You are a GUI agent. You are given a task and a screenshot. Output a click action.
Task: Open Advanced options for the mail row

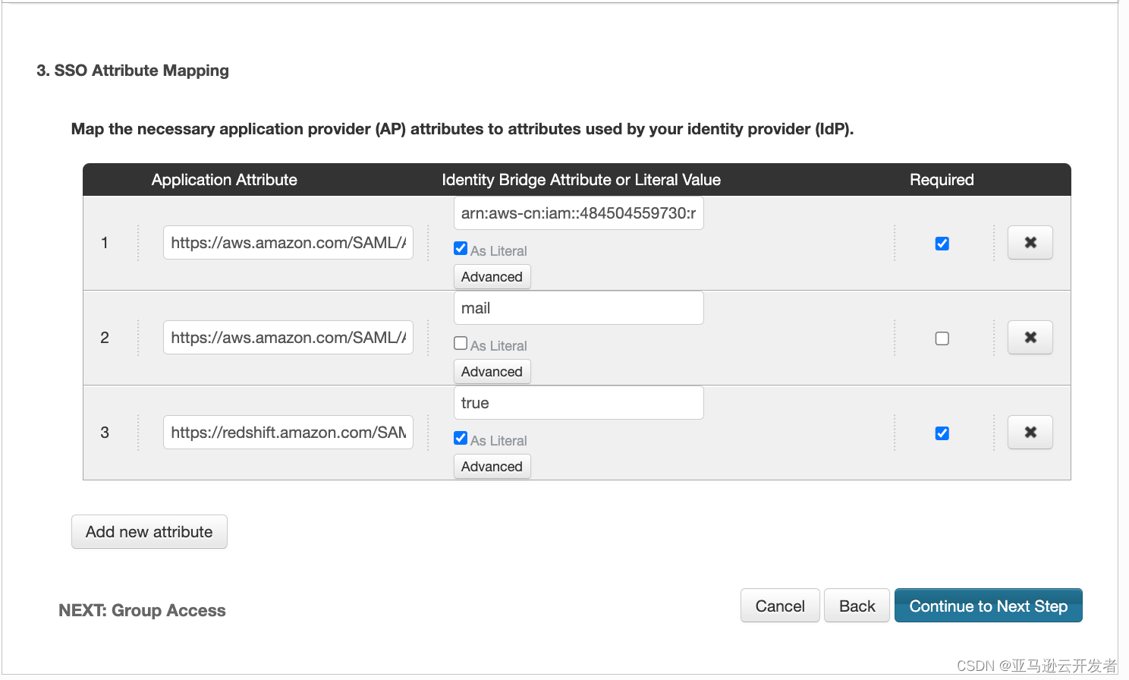(x=492, y=371)
